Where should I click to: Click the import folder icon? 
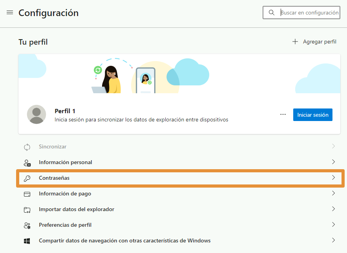[x=27, y=210]
